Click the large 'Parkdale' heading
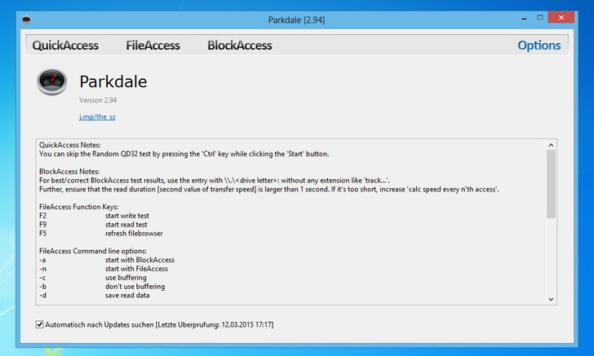The width and height of the screenshot is (594, 356). pos(113,81)
